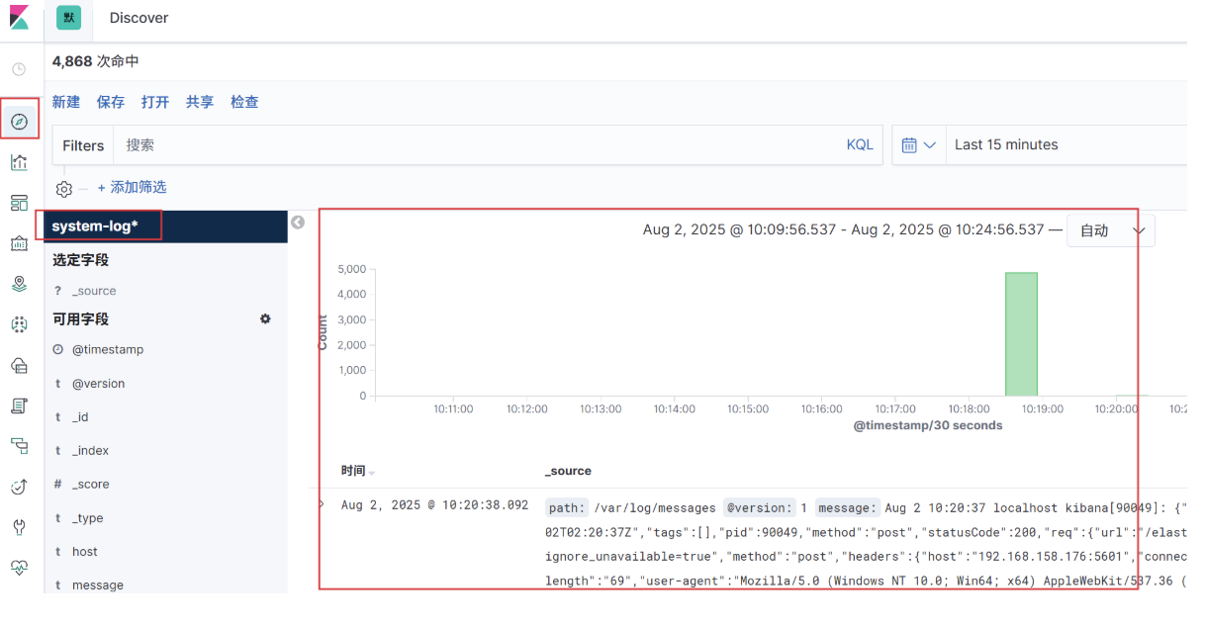Open Dashboard icon in sidebar
The height and width of the screenshot is (629, 1205).
(19, 203)
